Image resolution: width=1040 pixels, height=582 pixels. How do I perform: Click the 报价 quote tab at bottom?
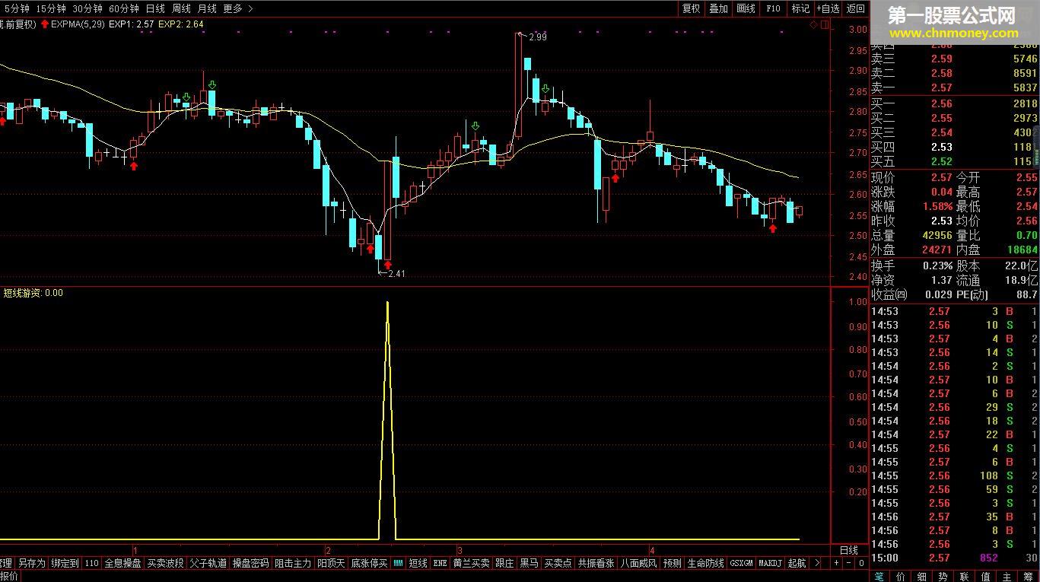click(x=9, y=577)
